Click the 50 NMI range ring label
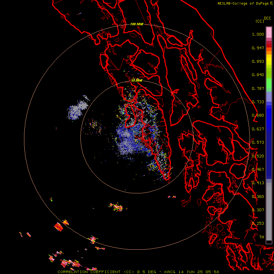The image size is (274, 274). tap(137, 81)
